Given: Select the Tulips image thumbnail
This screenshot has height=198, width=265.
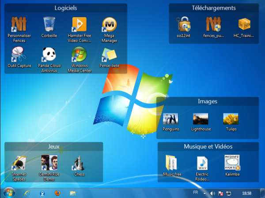Looking at the screenshot, I should point(231,119).
